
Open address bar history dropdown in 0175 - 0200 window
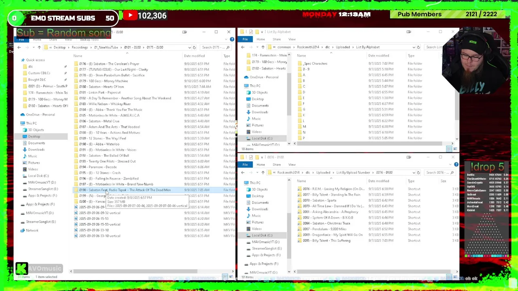click(189, 47)
